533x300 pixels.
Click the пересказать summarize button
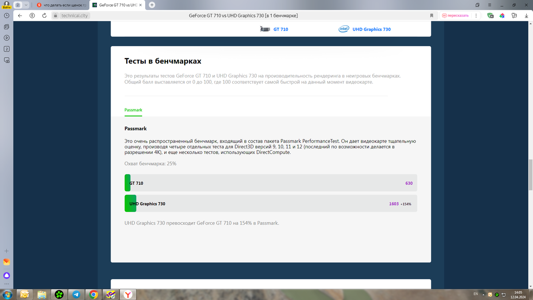tap(455, 15)
